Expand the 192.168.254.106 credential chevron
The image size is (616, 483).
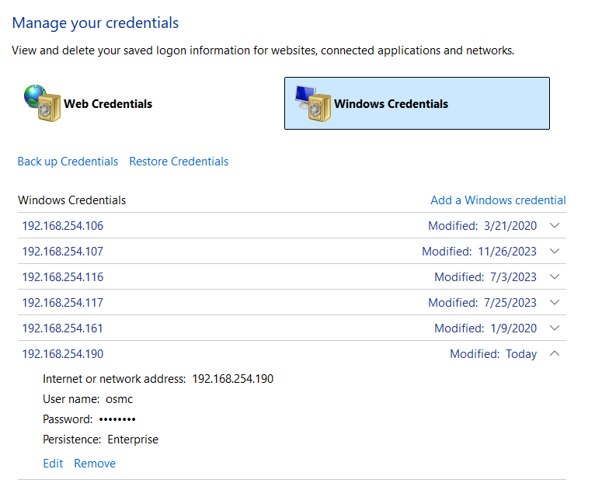click(555, 225)
